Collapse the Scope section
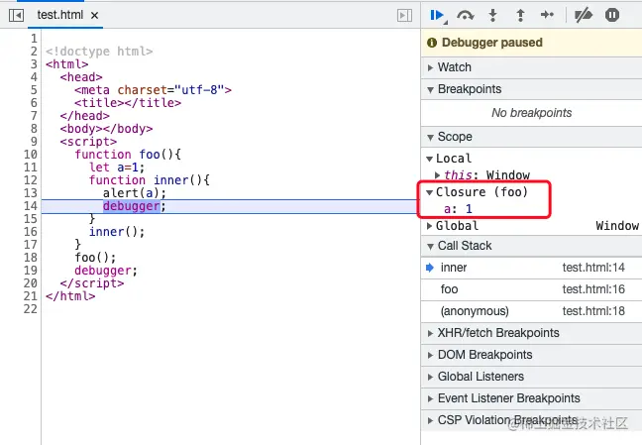This screenshot has width=642, height=445. (531, 137)
